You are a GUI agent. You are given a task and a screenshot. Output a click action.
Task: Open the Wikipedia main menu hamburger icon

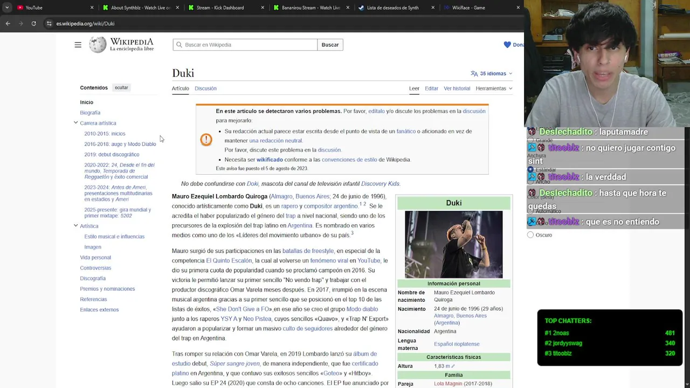point(78,45)
